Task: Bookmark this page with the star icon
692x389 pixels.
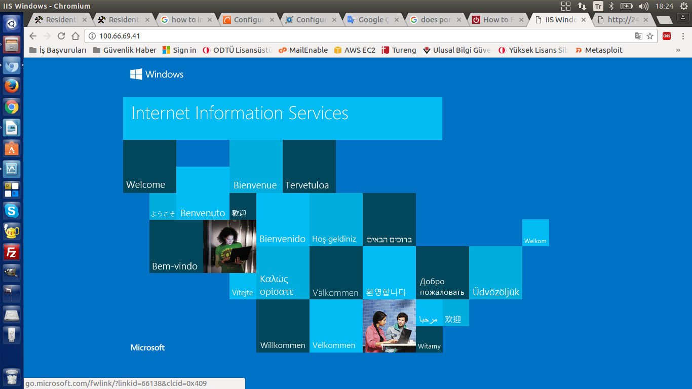Action: click(650, 36)
